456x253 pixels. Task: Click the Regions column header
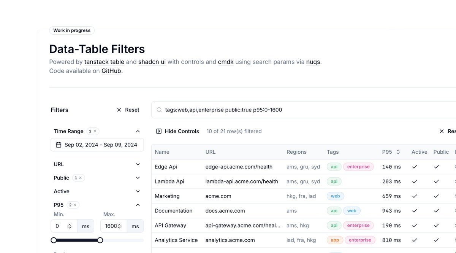(296, 152)
